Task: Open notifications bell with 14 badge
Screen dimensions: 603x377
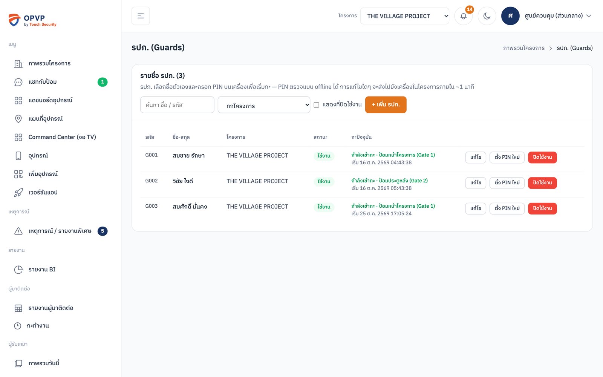Action: 464,16
